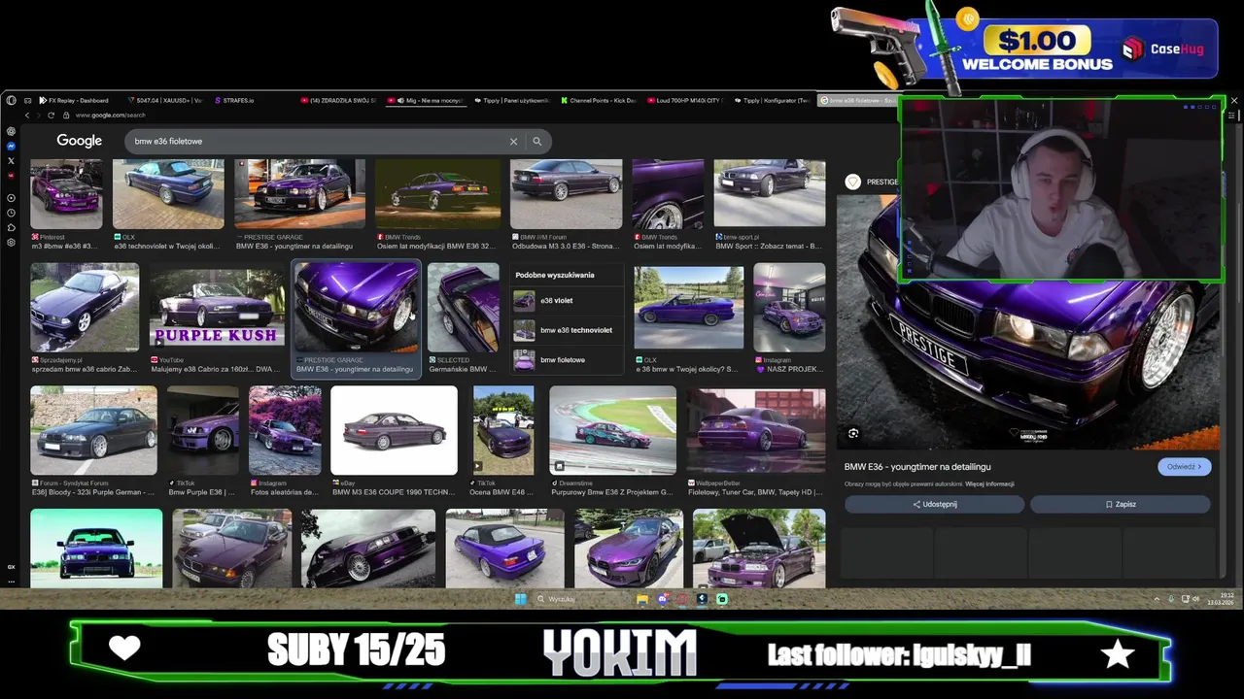Open the PURPLE KUSH YouTube thumbnail

pyautogui.click(x=217, y=308)
